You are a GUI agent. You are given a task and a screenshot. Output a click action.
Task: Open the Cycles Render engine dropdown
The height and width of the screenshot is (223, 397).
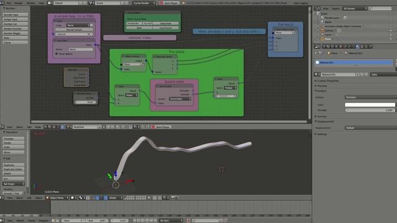144,3
